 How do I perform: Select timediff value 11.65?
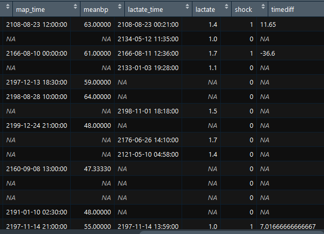[x=268, y=25]
